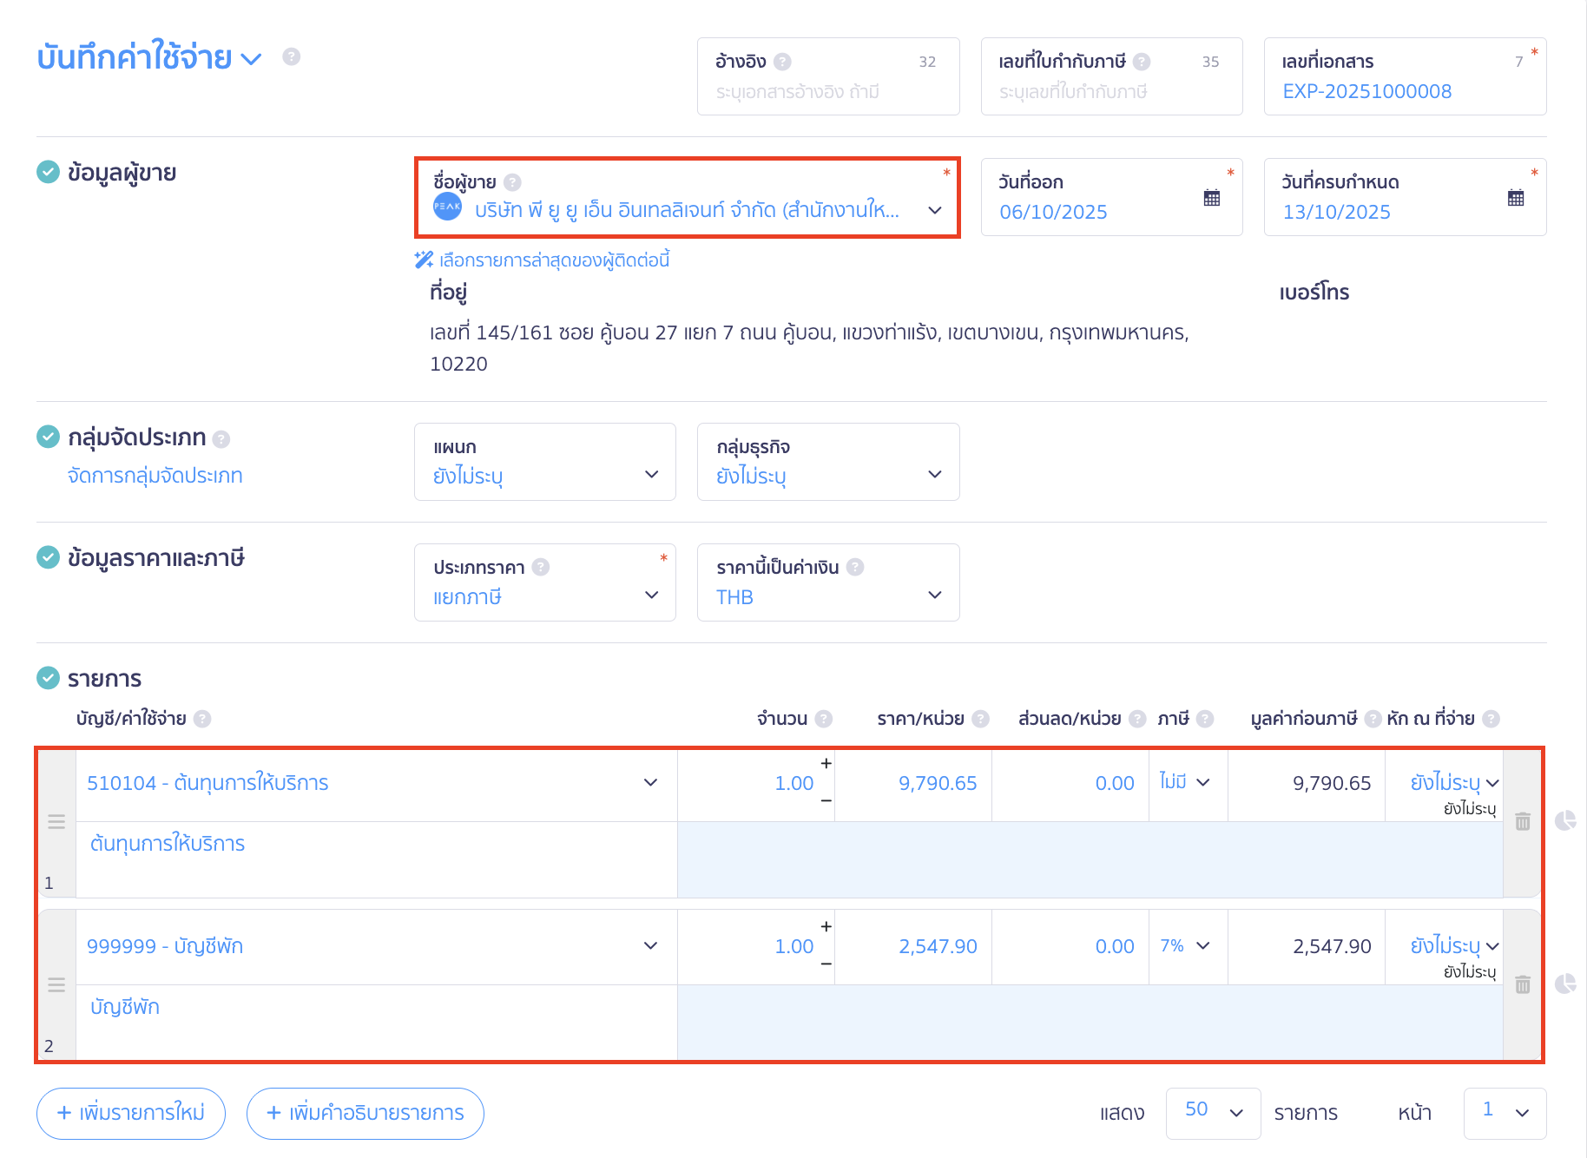Screen dimensions: 1587x1158
Task: Decrease quantity for row 2 with minus
Action: point(826,964)
